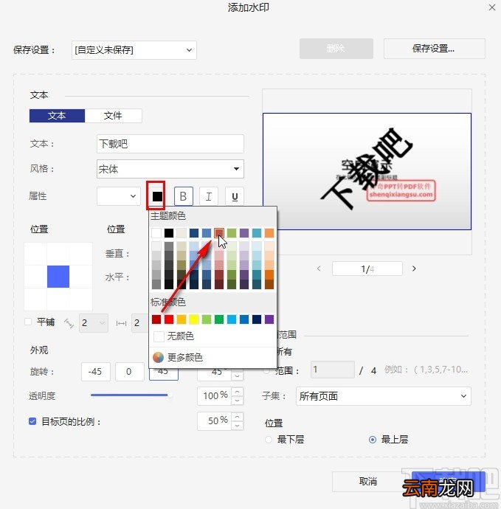Switch to the 文本 tab
This screenshot has height=509, width=501.
coord(57,116)
